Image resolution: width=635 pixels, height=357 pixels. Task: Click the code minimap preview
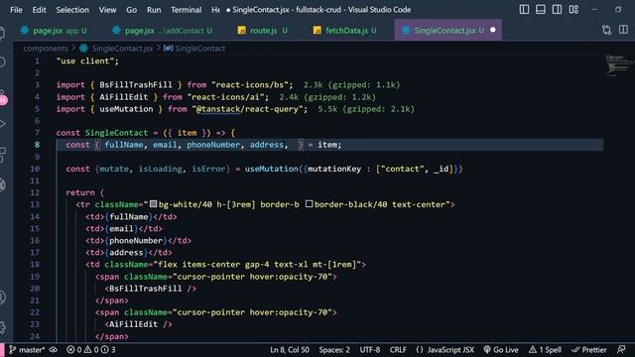618,65
